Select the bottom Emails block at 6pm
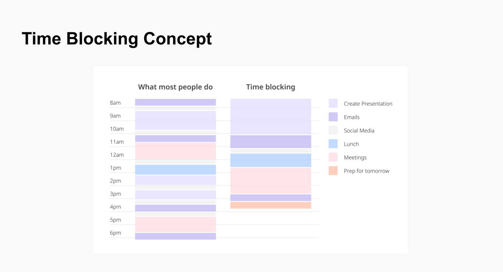The height and width of the screenshot is (272, 503). click(175, 236)
